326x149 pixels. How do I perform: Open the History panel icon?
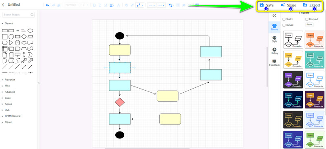click(274, 51)
